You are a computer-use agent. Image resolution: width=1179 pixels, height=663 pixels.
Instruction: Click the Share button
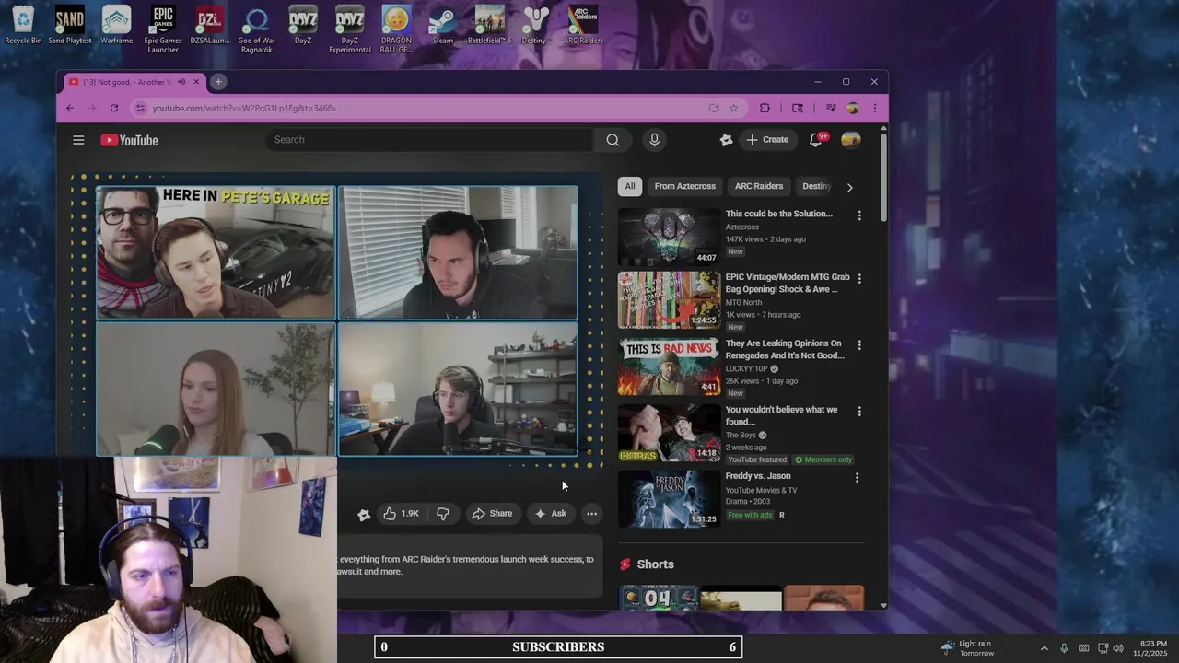tap(492, 514)
